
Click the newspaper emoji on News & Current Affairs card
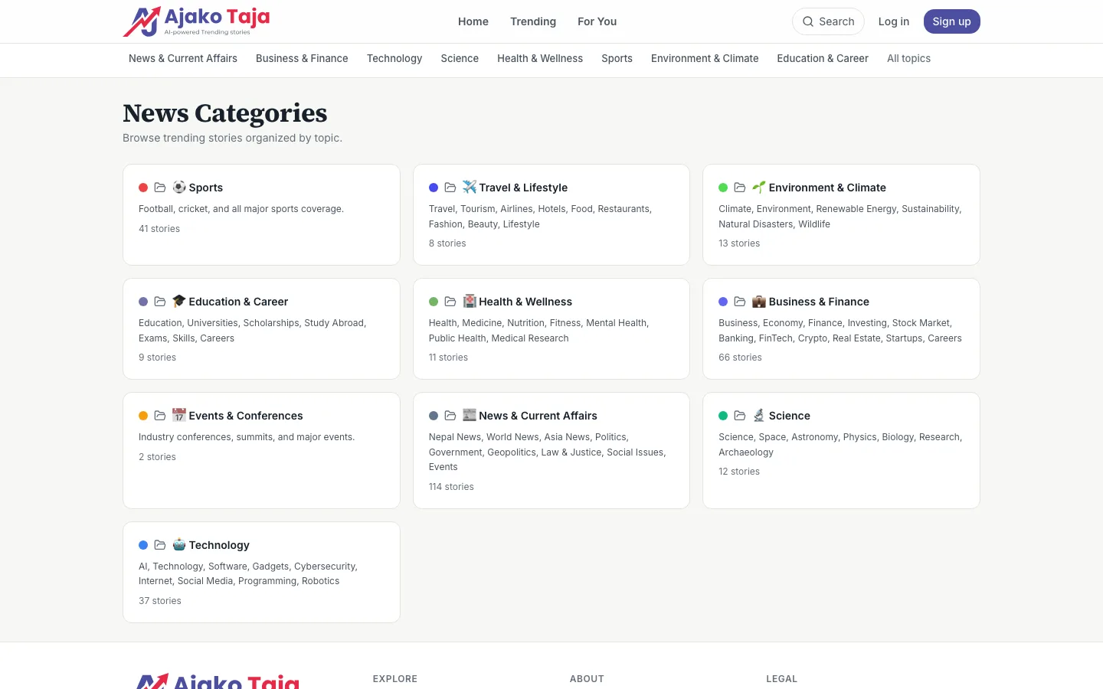pos(470,415)
